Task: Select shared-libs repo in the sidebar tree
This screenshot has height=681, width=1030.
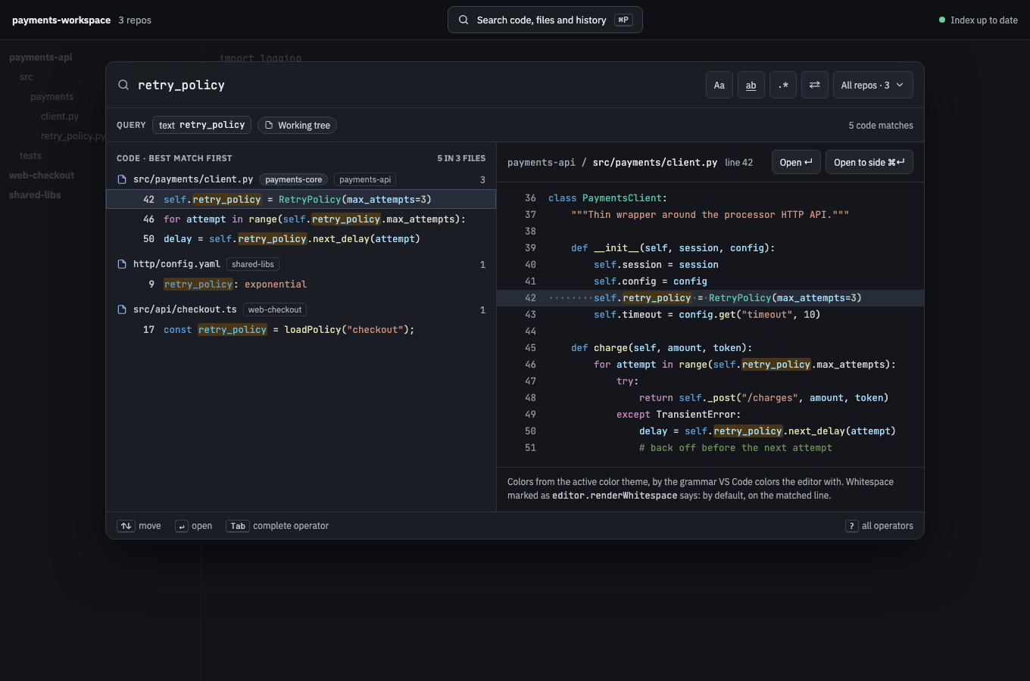Action: 35,195
